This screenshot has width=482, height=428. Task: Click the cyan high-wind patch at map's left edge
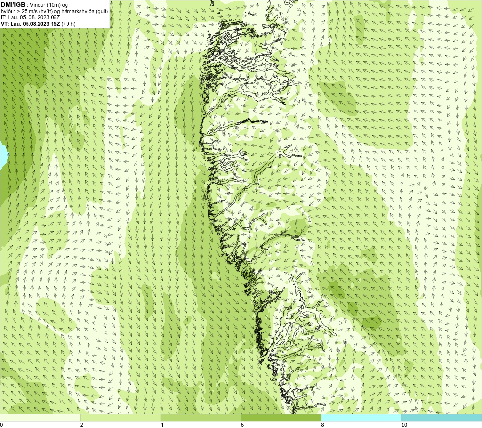(3, 157)
